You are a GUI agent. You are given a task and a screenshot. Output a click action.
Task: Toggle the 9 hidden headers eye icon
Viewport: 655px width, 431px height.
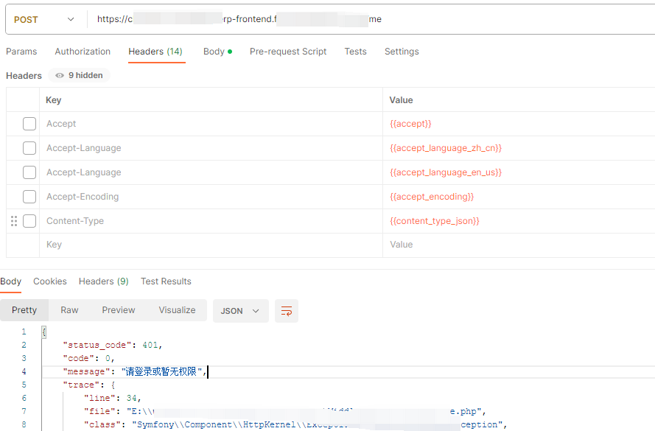click(60, 75)
